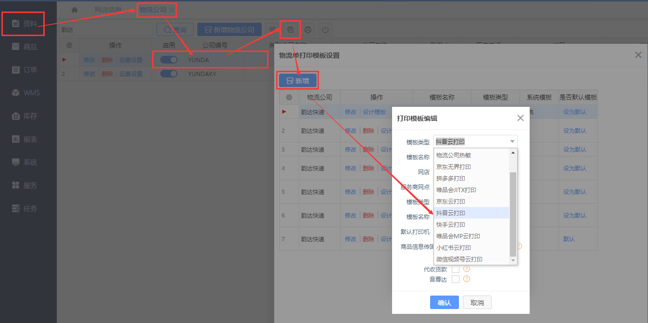Viewport: 648px width, 323px height.
Task: Click 修改 in the YUNDAKY row
Action: pyautogui.click(x=89, y=74)
